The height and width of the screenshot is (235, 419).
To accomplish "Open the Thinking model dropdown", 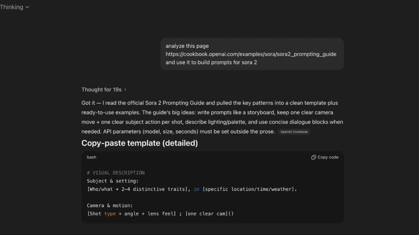I will (x=14, y=7).
